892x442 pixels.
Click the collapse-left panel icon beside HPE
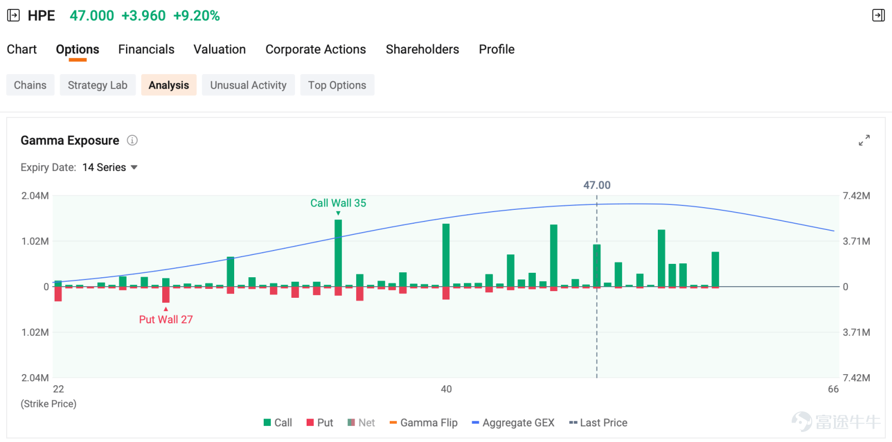(13, 16)
